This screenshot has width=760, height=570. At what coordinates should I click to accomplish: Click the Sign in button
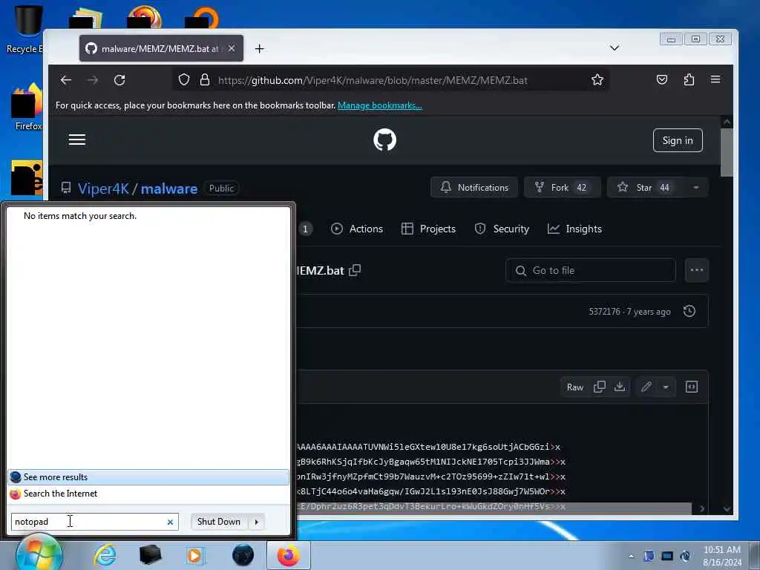[x=677, y=140]
